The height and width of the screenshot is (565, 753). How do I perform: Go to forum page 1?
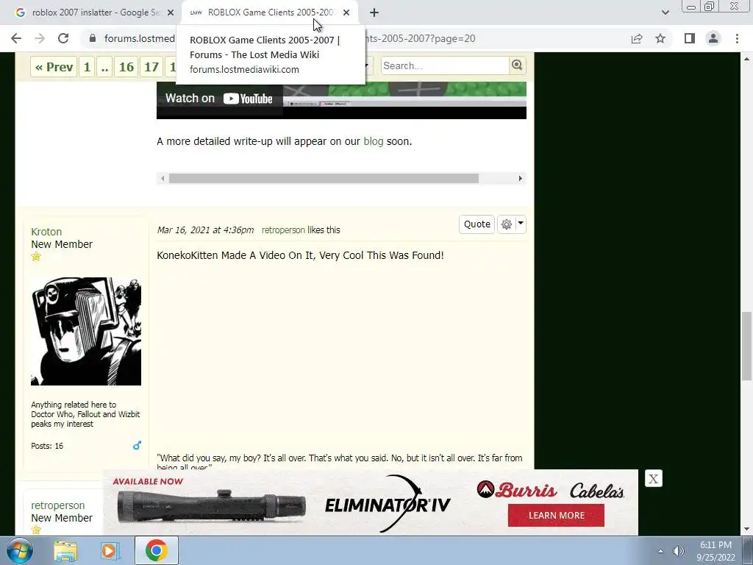[x=87, y=67]
